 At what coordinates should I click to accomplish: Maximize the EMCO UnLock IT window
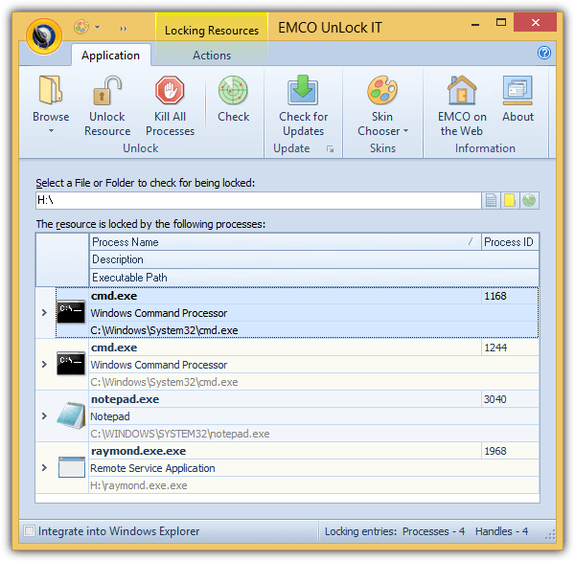[x=501, y=23]
